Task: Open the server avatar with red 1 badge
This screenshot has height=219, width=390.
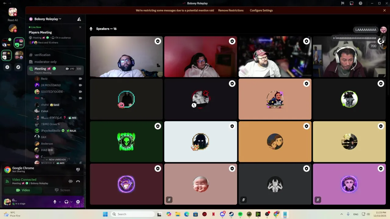Action: 12,28
